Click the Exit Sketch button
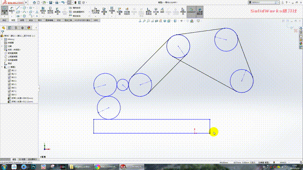The image size is (303, 170). coord(4,10)
